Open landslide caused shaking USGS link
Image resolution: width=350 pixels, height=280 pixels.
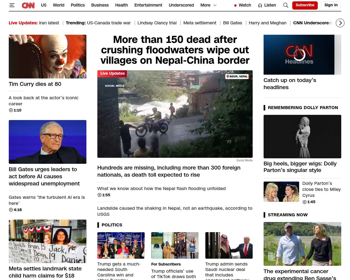[175, 211]
